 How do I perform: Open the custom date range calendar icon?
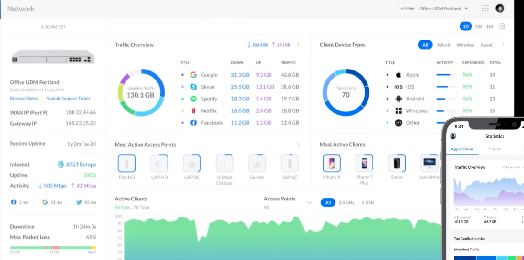click(x=502, y=26)
